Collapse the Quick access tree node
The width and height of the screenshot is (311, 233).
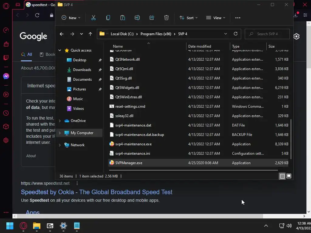[x=60, y=50]
